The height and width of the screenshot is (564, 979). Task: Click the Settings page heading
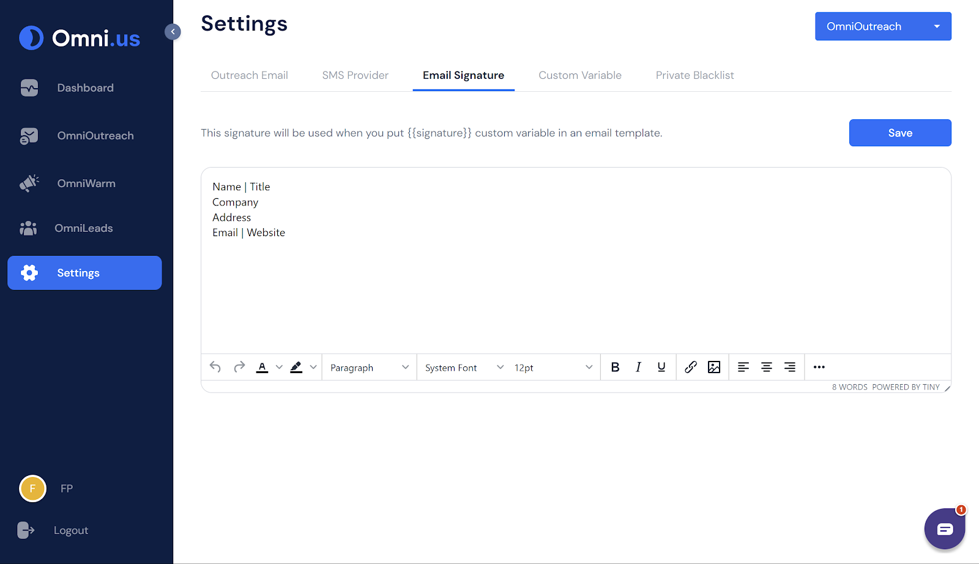244,23
